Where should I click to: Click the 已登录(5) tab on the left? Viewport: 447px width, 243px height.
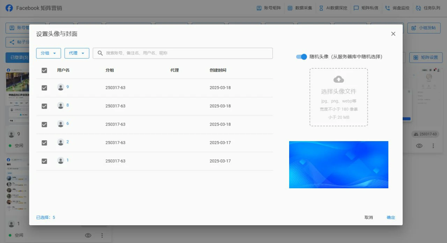click(x=16, y=57)
